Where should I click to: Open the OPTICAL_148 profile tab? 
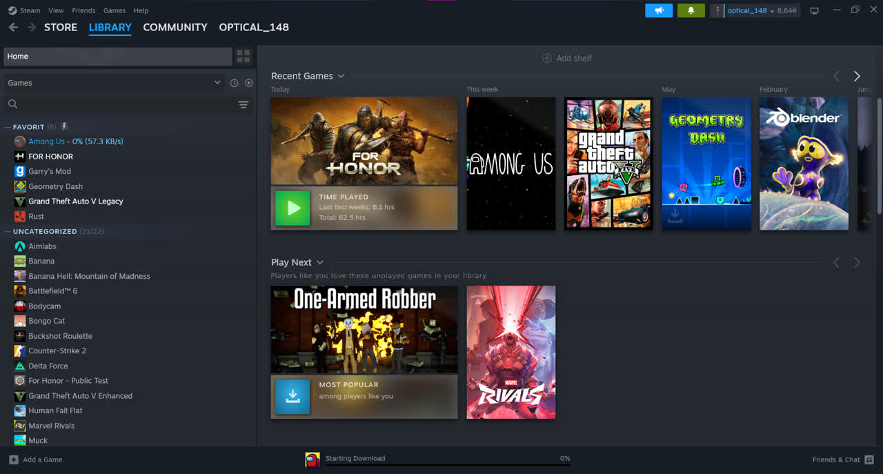click(254, 28)
